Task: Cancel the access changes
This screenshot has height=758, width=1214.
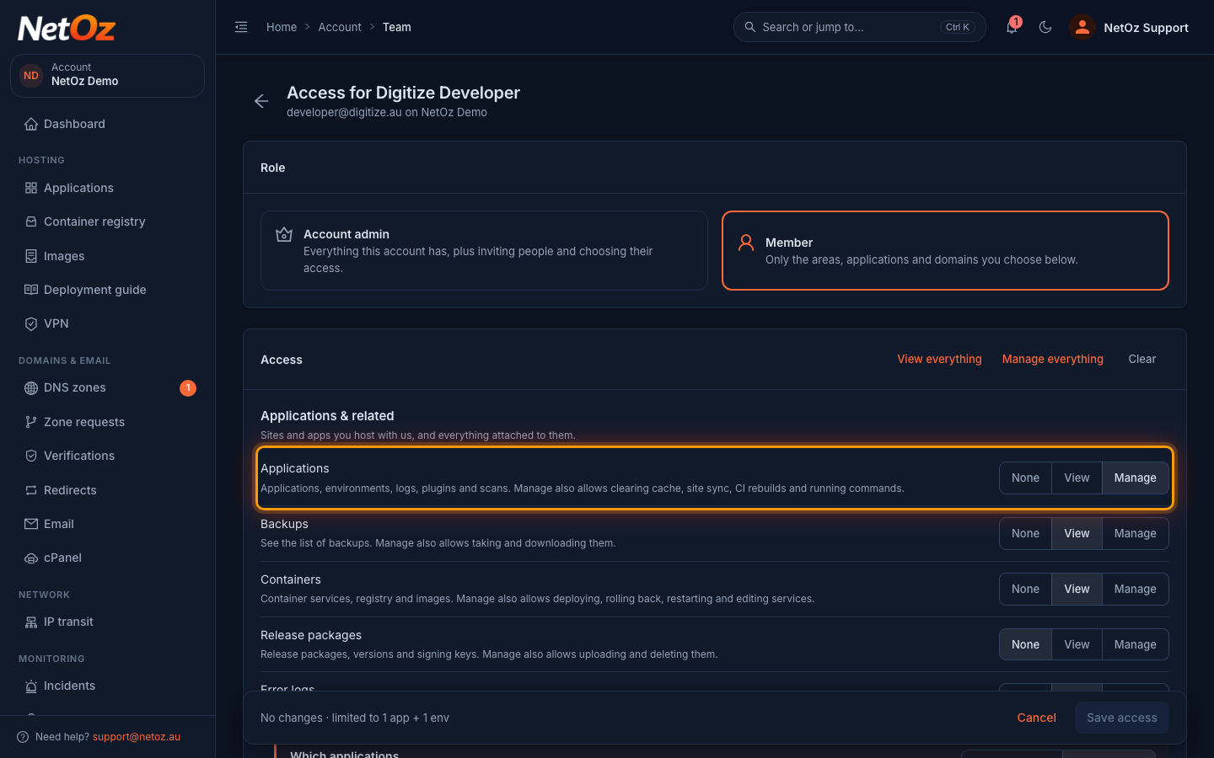Action: point(1036,718)
